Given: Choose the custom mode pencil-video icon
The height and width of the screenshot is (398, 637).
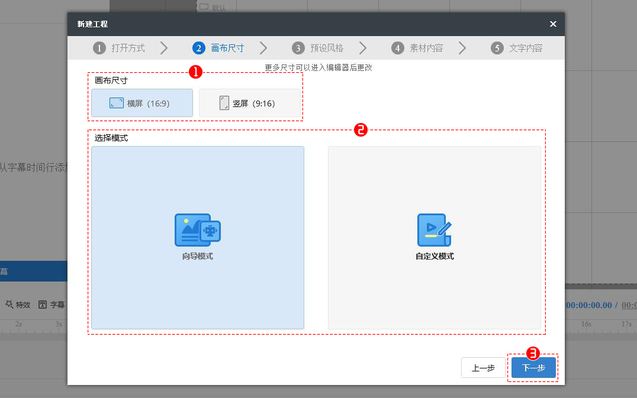Looking at the screenshot, I should pos(434,230).
